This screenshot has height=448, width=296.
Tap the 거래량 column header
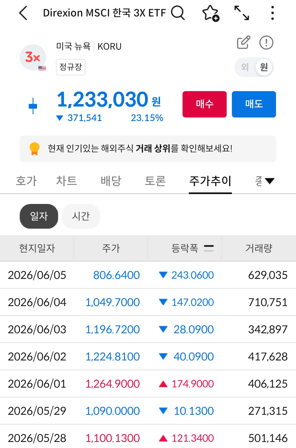pos(259,248)
